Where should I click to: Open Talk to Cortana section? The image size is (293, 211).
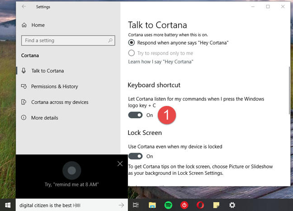click(68, 71)
